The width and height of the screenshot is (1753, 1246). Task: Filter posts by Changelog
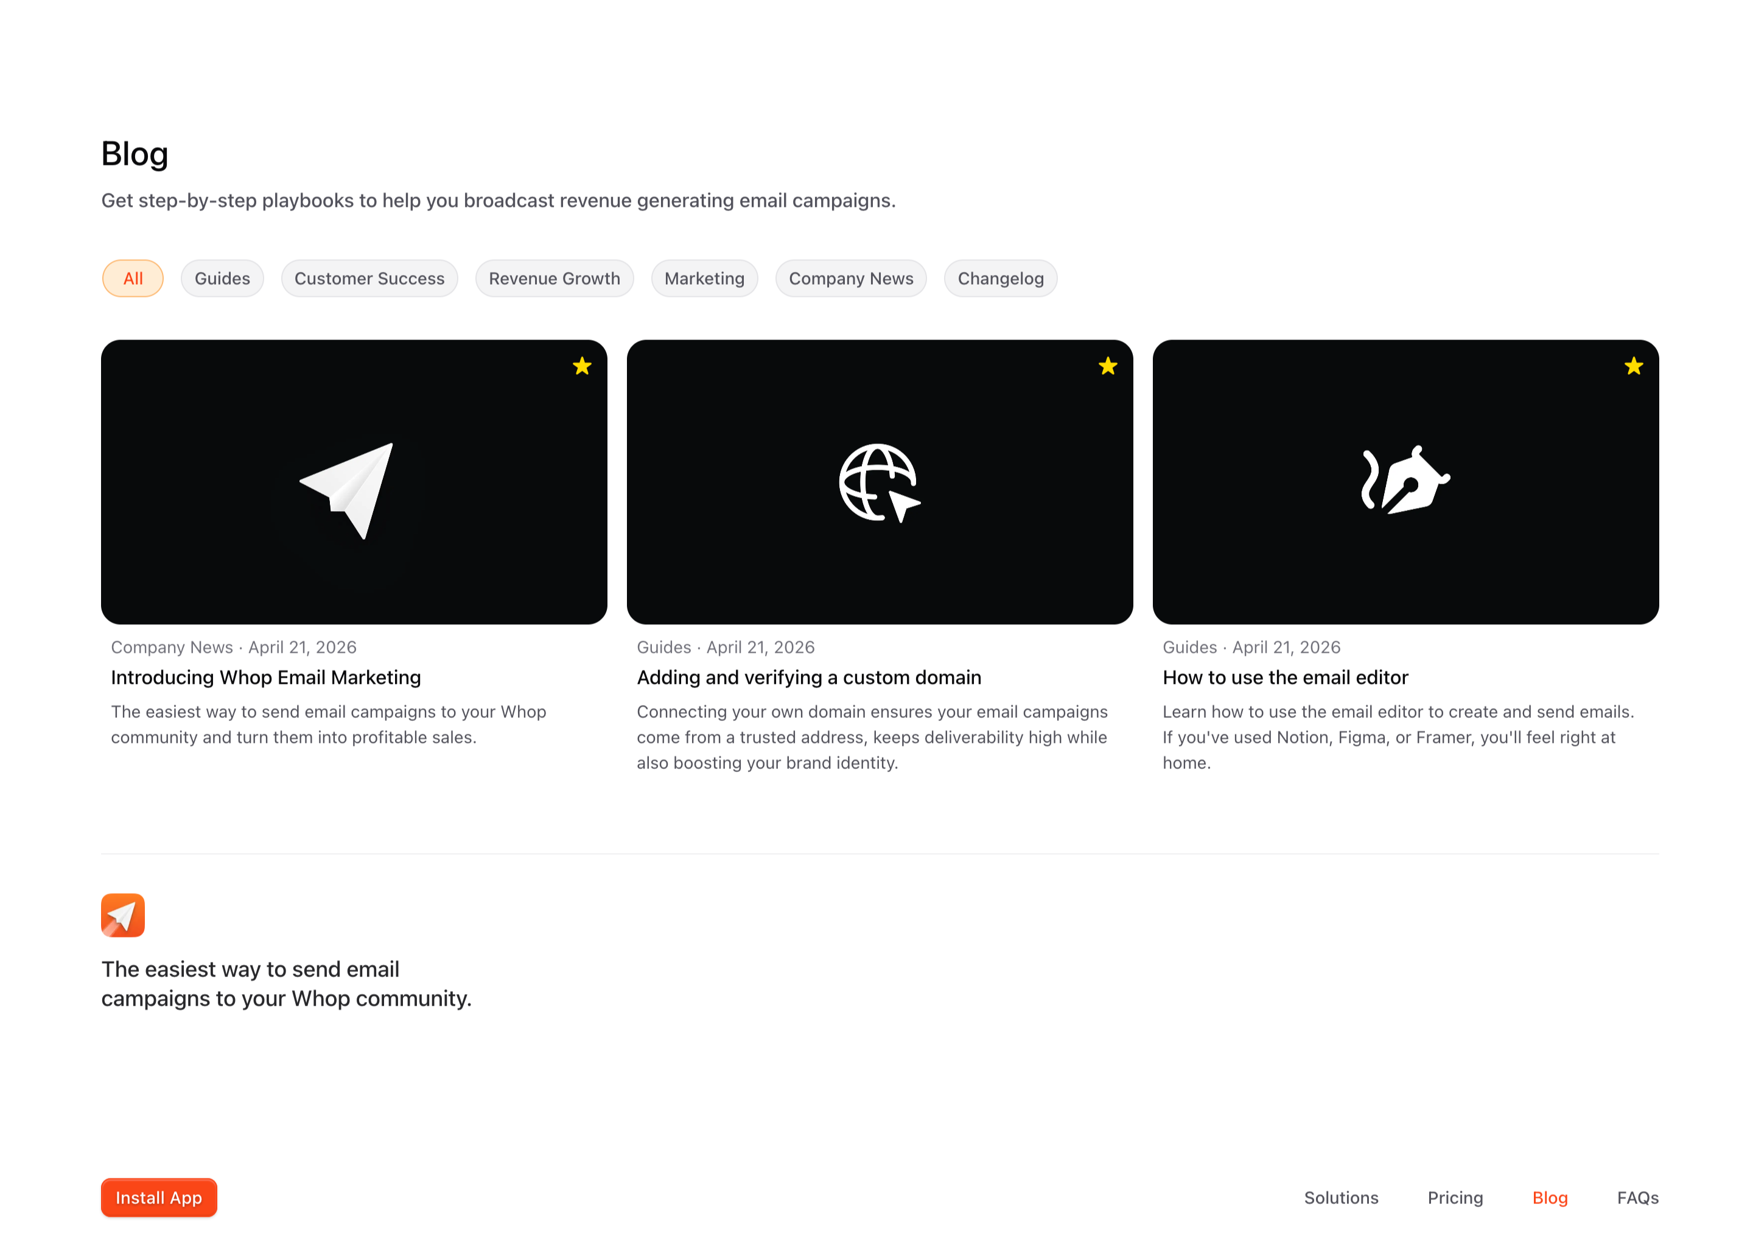tap(1000, 279)
